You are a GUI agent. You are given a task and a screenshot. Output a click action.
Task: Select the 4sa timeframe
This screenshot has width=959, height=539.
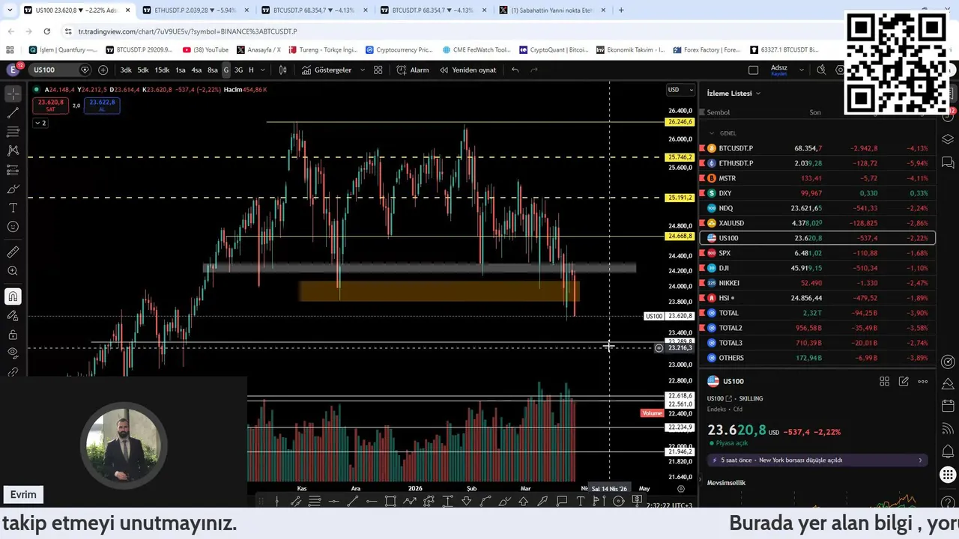point(196,70)
